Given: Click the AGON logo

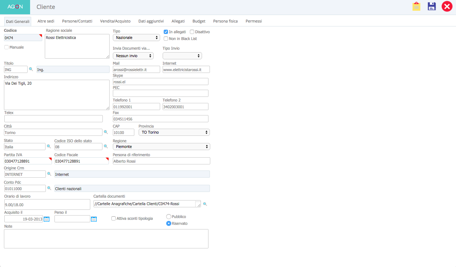Looking at the screenshot, I should (15, 7).
